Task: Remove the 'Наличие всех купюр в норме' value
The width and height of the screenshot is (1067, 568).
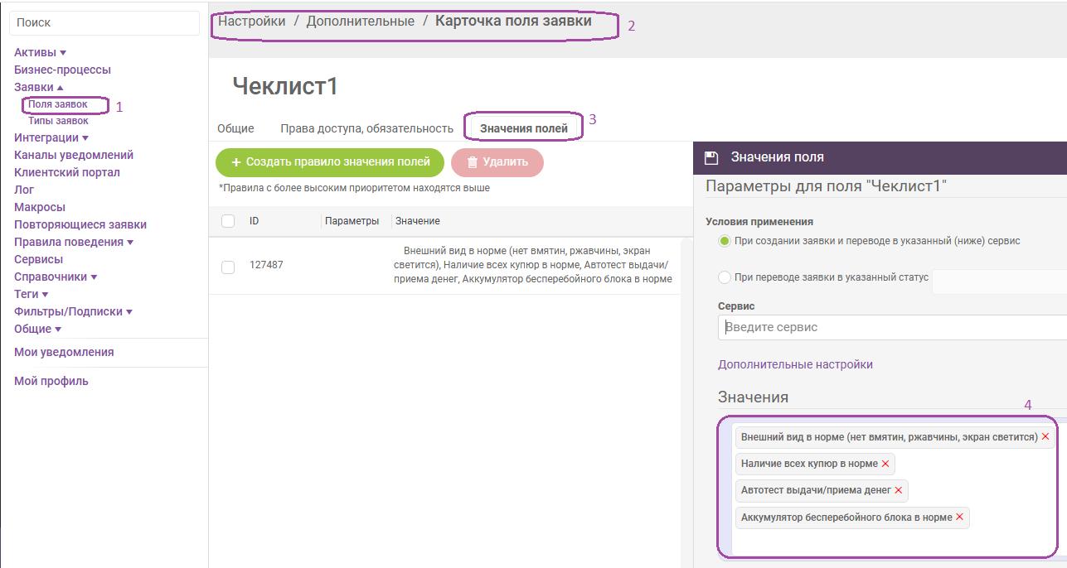Action: pos(885,464)
